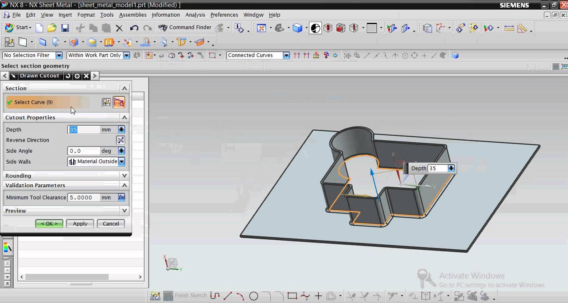Open the Within Work Part Only dropdown
The width and height of the screenshot is (568, 303).
(126, 55)
